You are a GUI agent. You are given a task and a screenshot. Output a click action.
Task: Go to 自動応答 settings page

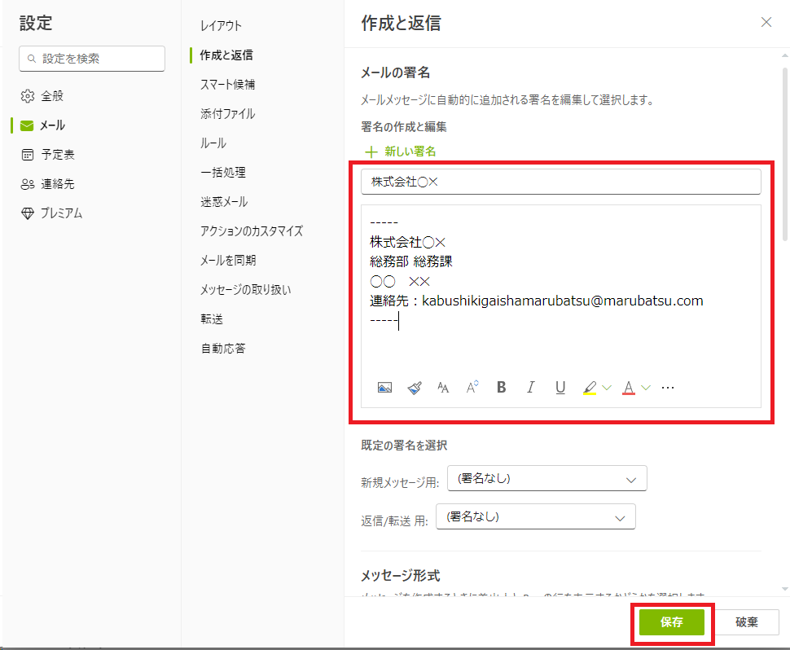223,349
